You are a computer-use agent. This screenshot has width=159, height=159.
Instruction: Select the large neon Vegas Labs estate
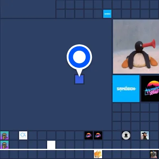(x=150, y=89)
